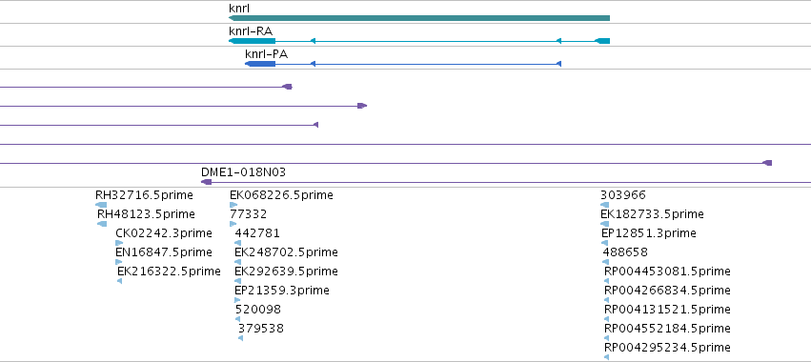This screenshot has height=362, width=811.
Task: Select the knrl gene bar
Action: 419,18
